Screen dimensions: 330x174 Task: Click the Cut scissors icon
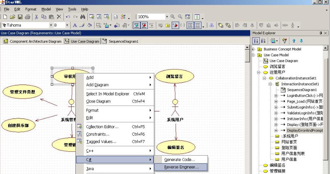37,17
